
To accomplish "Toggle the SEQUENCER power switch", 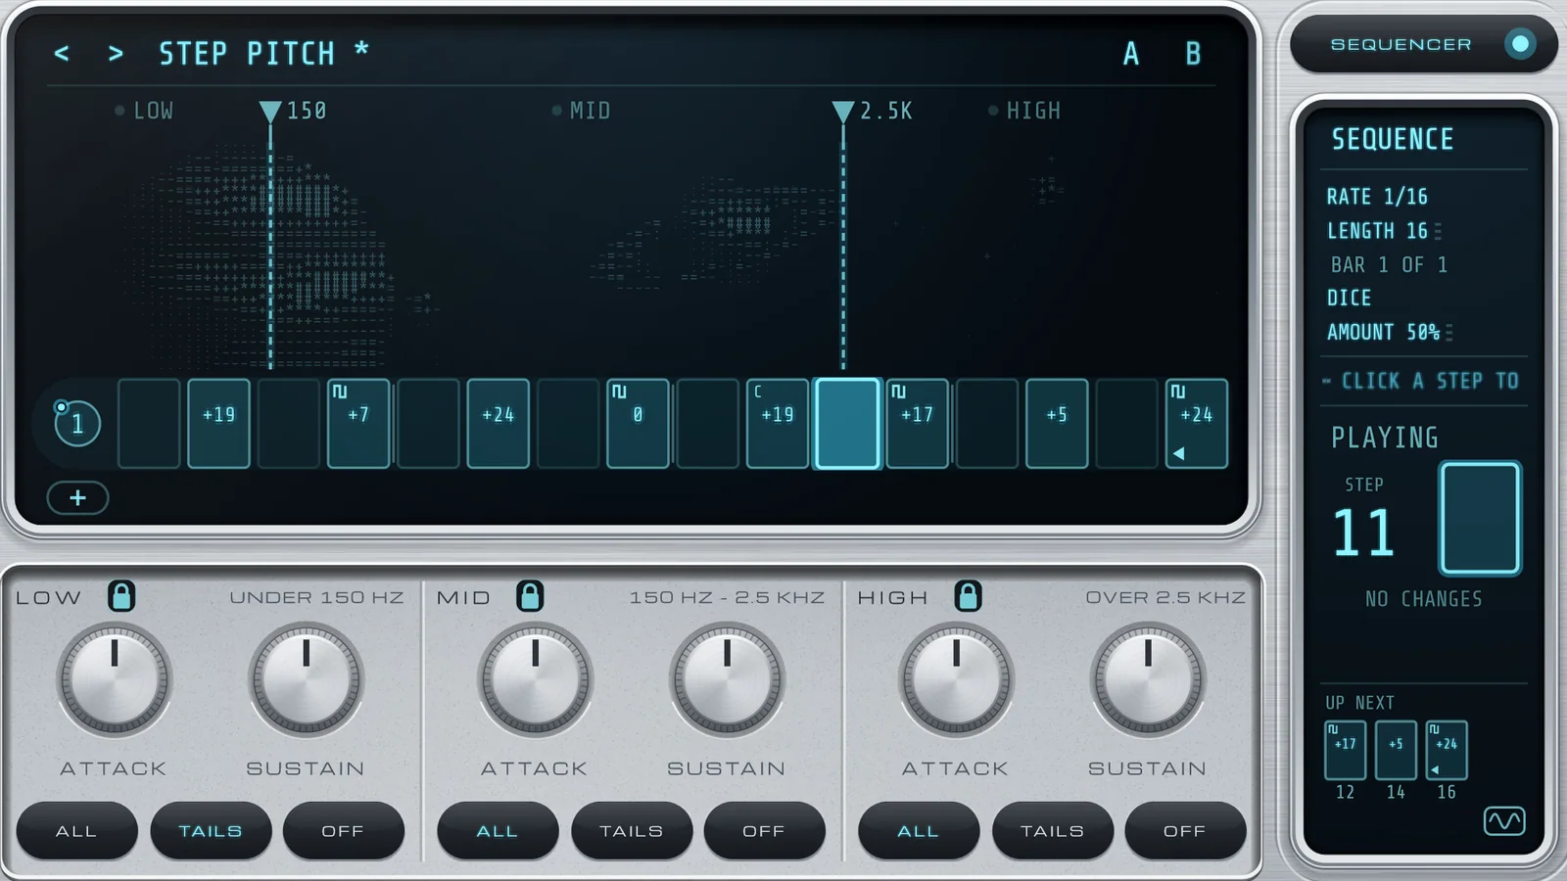I will [1520, 44].
